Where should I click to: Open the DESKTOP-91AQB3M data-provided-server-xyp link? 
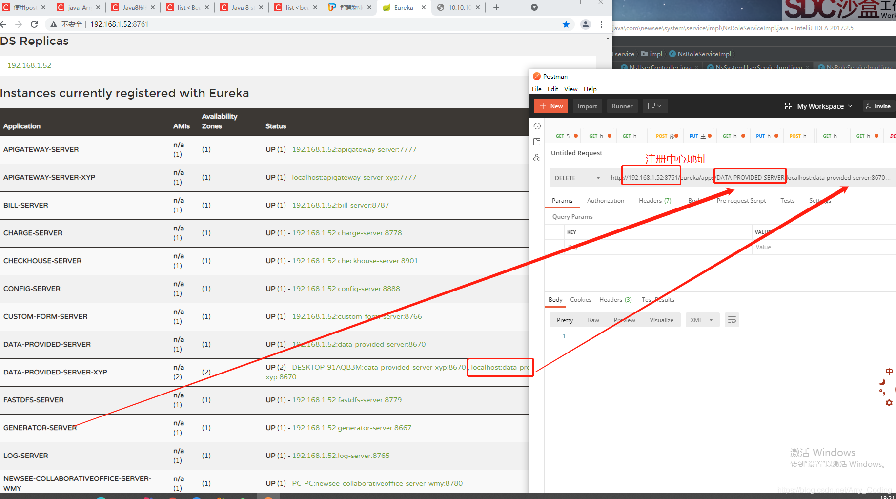pos(379,367)
